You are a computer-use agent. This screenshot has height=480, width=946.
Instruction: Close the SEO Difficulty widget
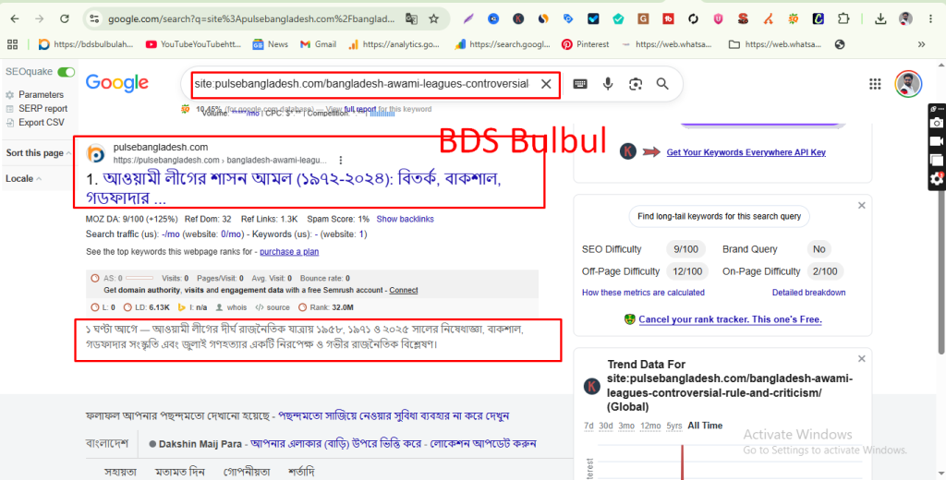point(862,206)
